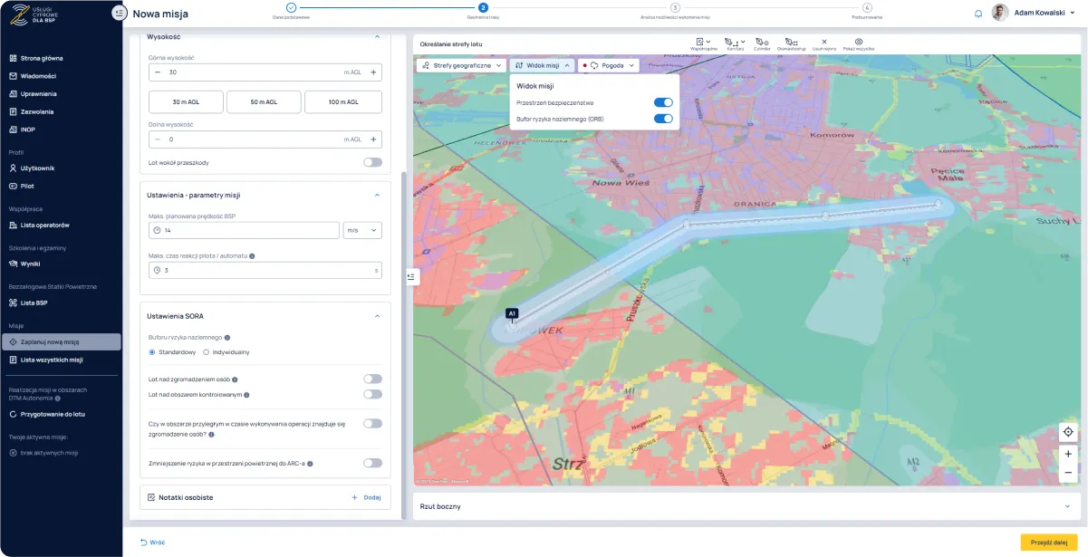Expand the Rzut boczny panel
The image size is (1088, 557).
(x=1066, y=506)
